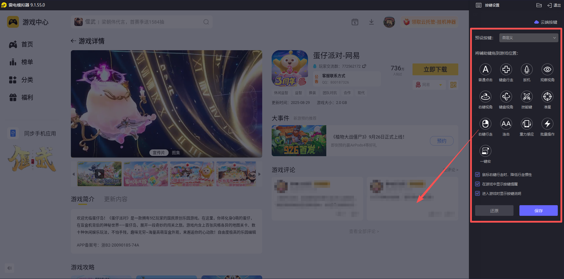
Task: Select the 一键宏 macro key icon
Action: (x=485, y=151)
